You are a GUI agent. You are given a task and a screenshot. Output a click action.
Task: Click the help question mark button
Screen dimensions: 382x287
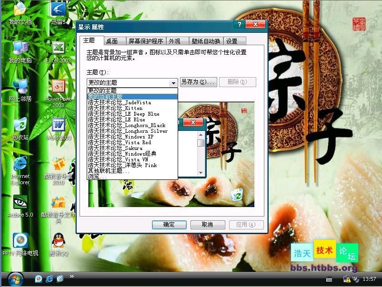pos(239,24)
